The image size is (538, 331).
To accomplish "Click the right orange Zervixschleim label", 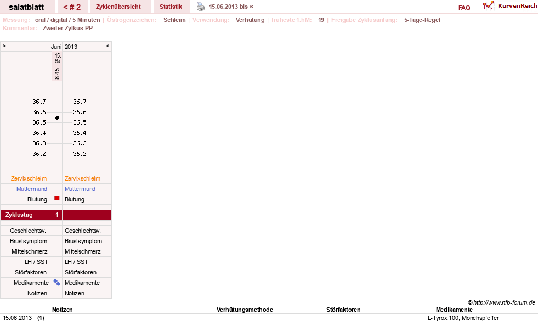I will coord(82,178).
